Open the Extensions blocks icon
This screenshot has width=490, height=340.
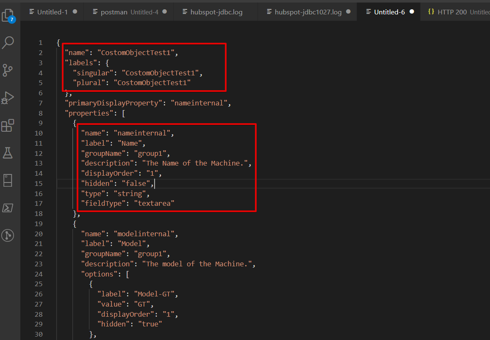click(x=8, y=125)
